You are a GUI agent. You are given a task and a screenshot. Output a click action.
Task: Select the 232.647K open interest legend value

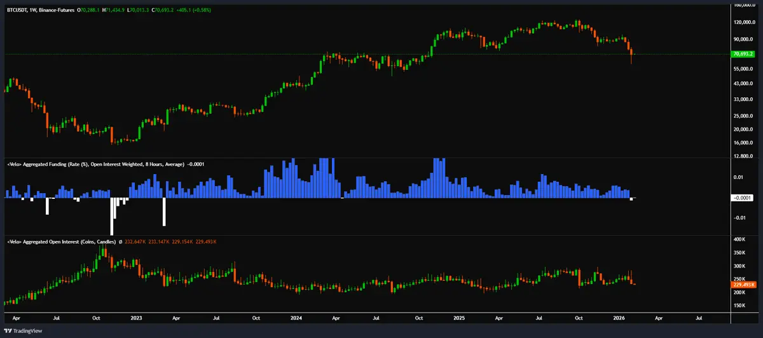tap(136, 241)
